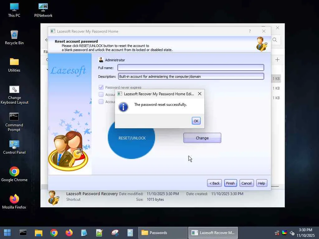Viewport: 319px width, 239px height.
Task: Close the password reset success dialog
Action: (x=200, y=94)
